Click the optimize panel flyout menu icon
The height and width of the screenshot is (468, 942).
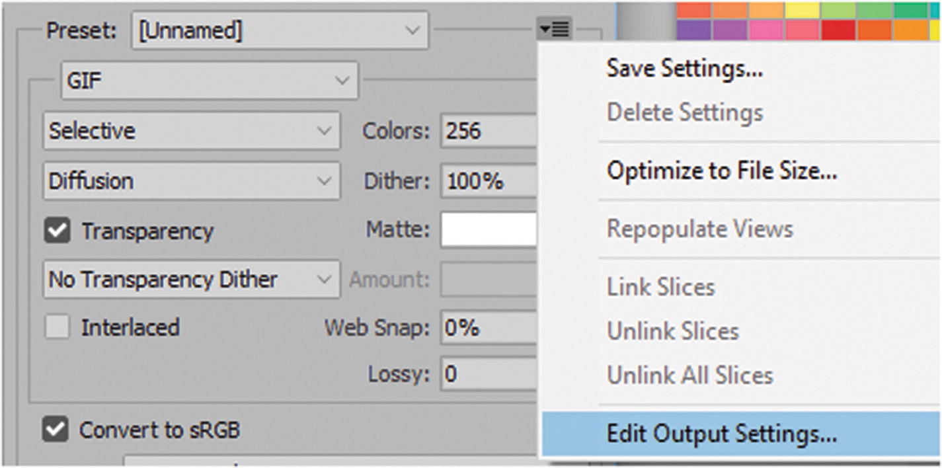tap(554, 28)
